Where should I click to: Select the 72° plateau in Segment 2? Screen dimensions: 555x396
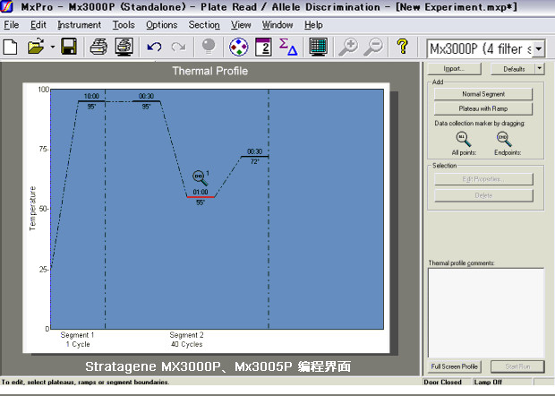tap(254, 157)
